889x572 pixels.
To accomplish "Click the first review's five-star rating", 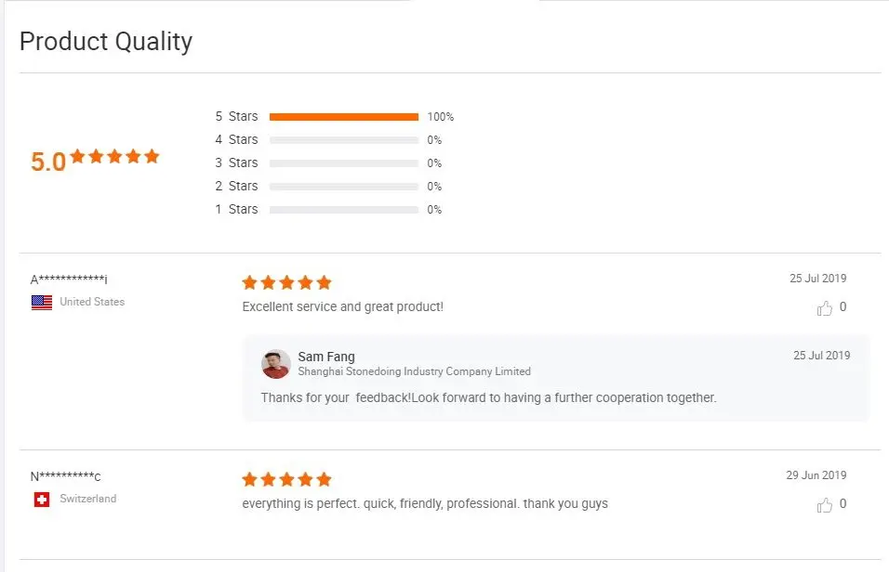I will [286, 282].
